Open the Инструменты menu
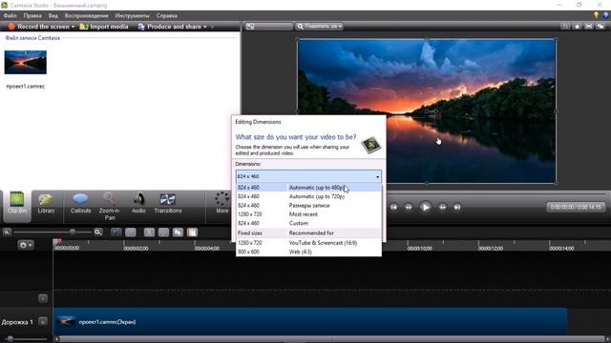The height and width of the screenshot is (343, 611). coord(132,15)
